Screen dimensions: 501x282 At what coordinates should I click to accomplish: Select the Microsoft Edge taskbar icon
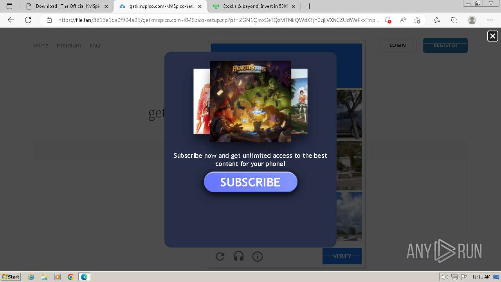click(x=84, y=277)
